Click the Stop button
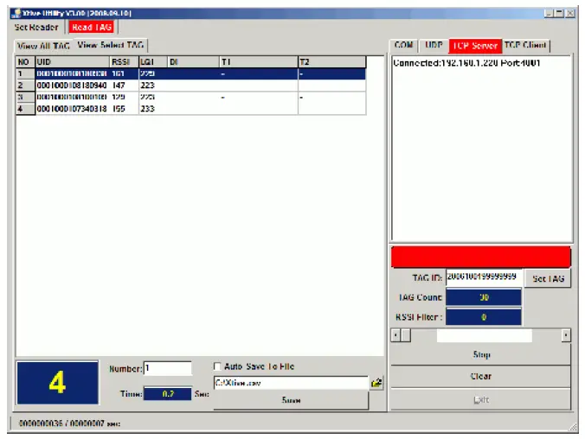The width and height of the screenshot is (585, 439). click(481, 354)
